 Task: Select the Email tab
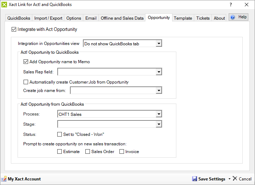pos(91,18)
